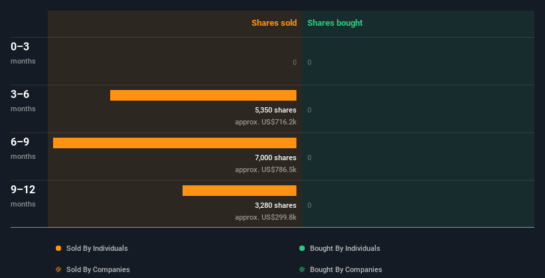Click the striped Sold By Companies legend icon
545x278 pixels.
(x=58, y=269)
